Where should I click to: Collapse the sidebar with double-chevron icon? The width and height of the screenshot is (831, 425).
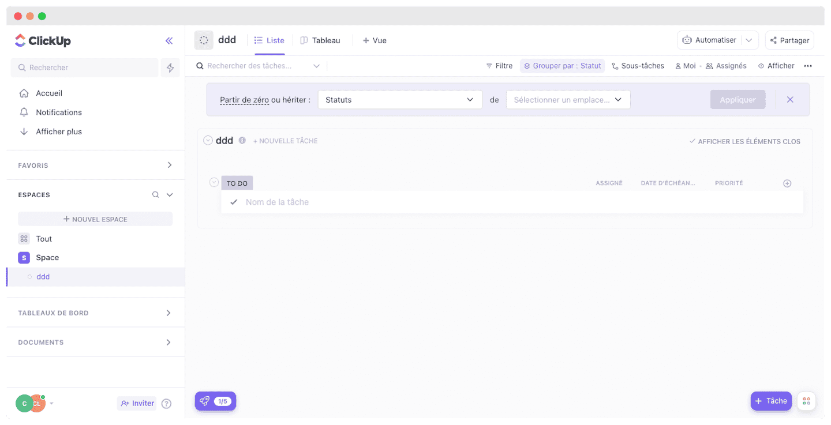point(169,40)
